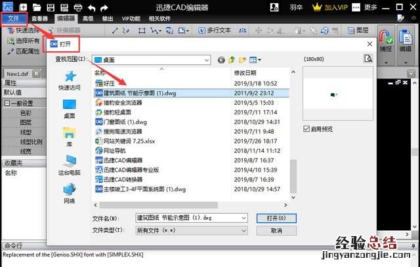Click the Save disk icon in title bar

click(51, 7)
